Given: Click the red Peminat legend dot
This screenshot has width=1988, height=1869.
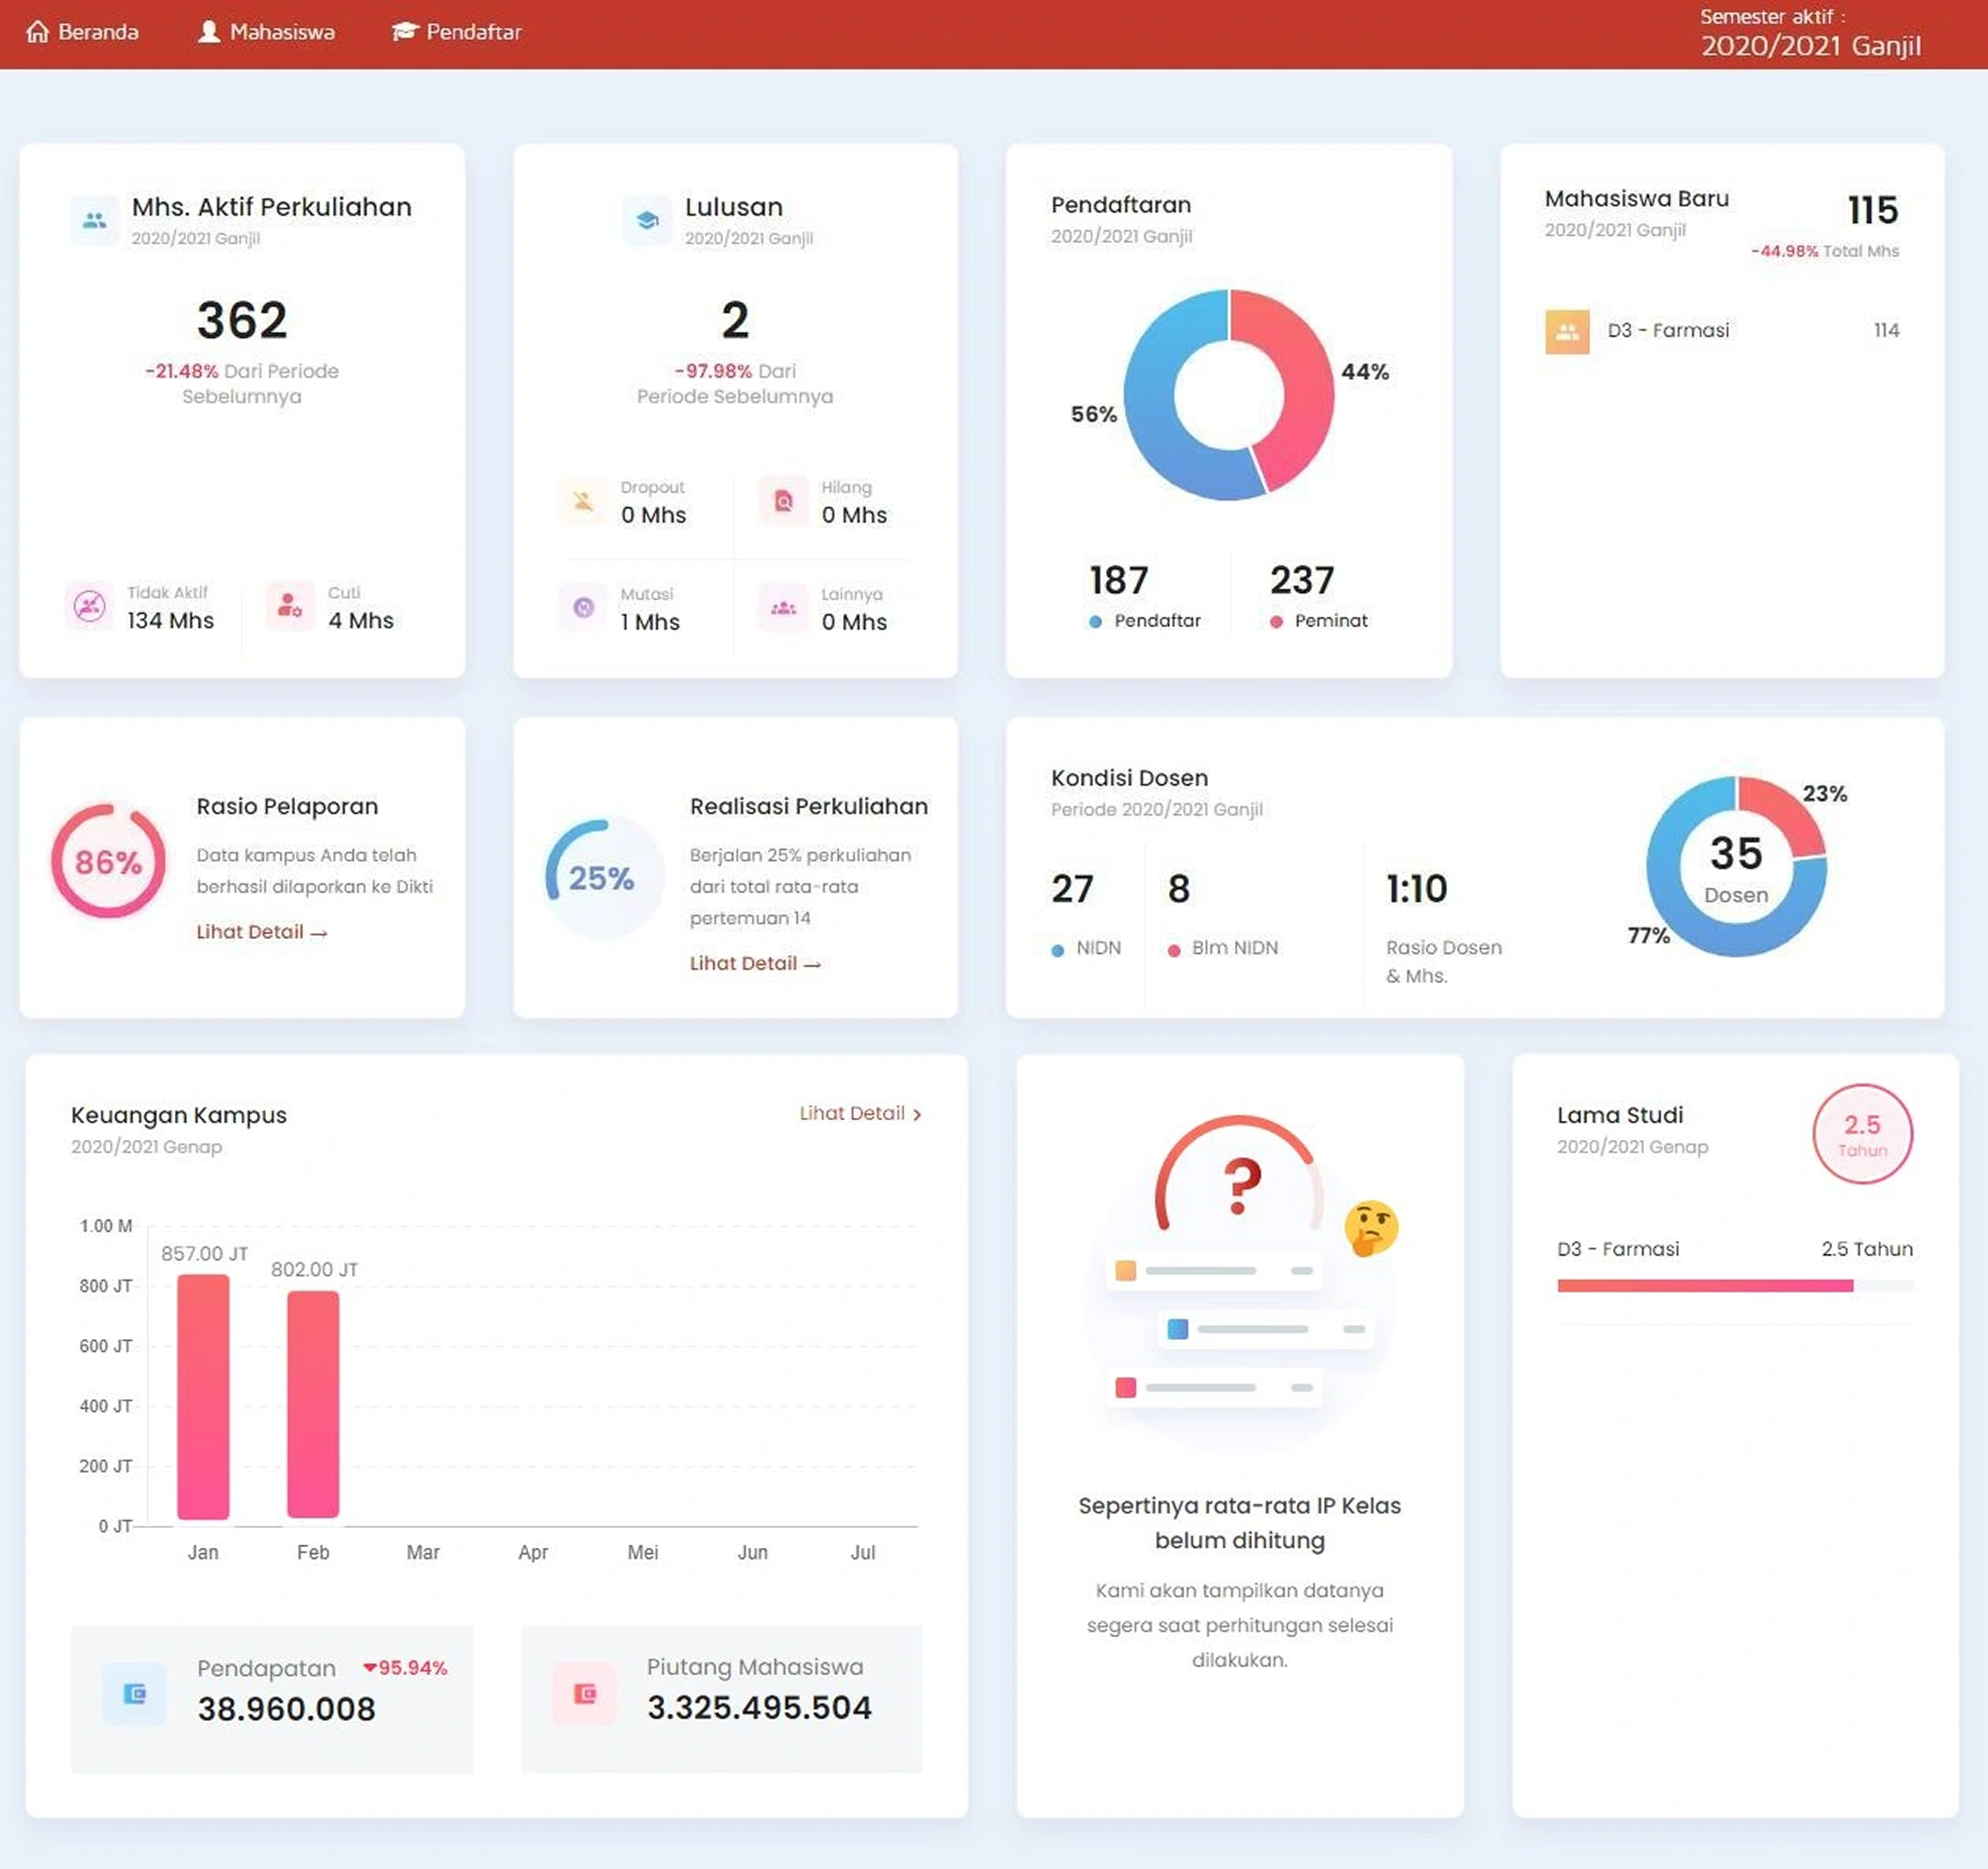Looking at the screenshot, I should coord(1276,622).
